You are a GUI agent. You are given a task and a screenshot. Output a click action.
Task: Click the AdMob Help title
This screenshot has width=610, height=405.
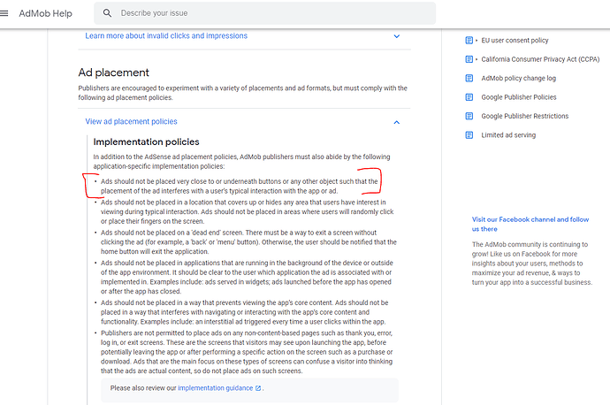(x=45, y=13)
